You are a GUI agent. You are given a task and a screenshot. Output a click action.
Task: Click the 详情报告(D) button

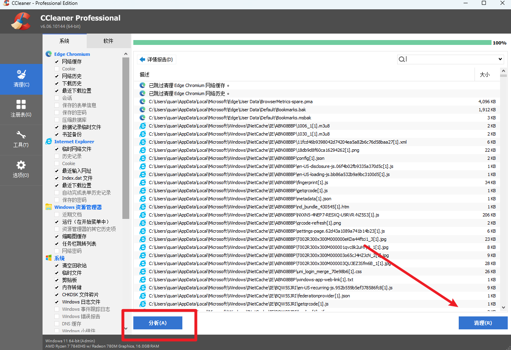[156, 59]
